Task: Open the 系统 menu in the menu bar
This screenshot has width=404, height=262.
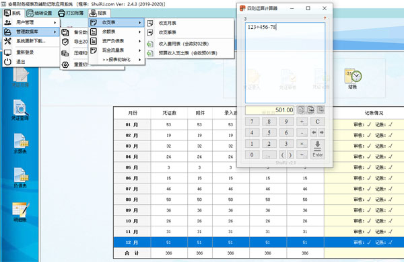Action: pos(12,13)
